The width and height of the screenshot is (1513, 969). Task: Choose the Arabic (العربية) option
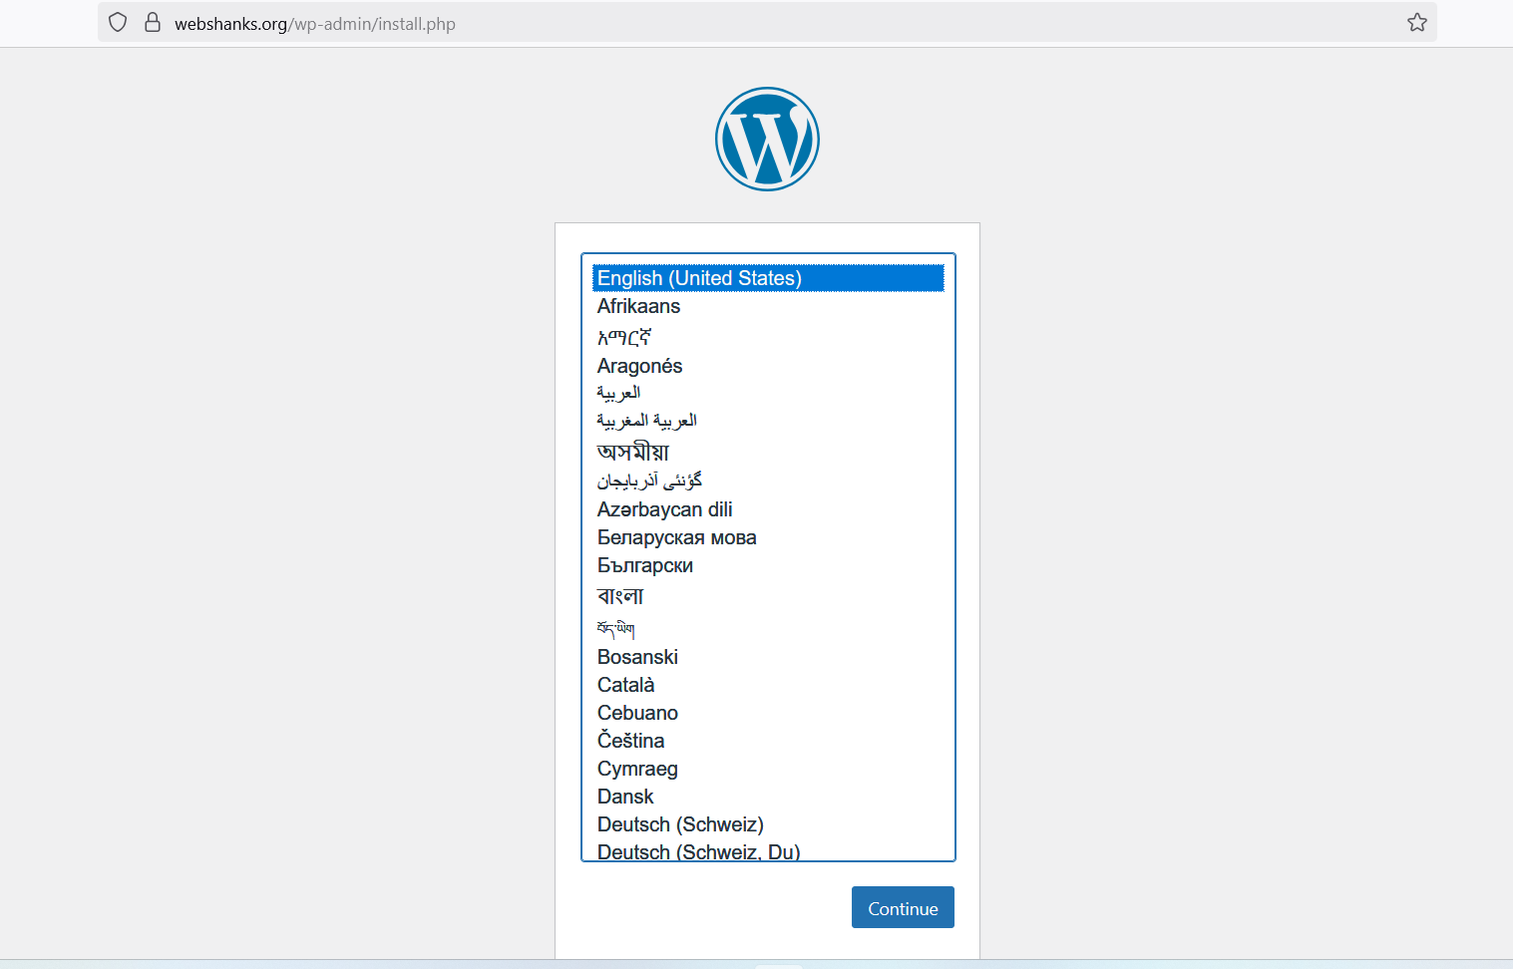coord(768,393)
